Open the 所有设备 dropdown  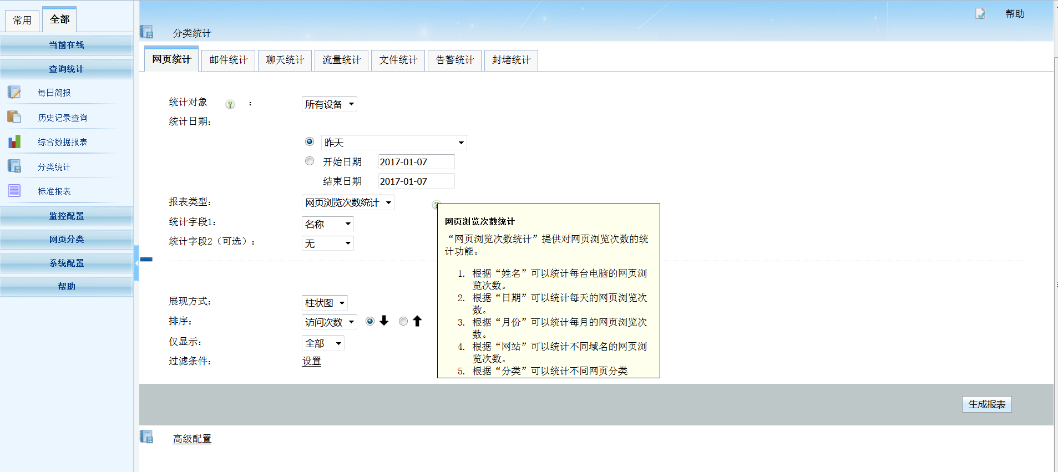[x=330, y=104]
